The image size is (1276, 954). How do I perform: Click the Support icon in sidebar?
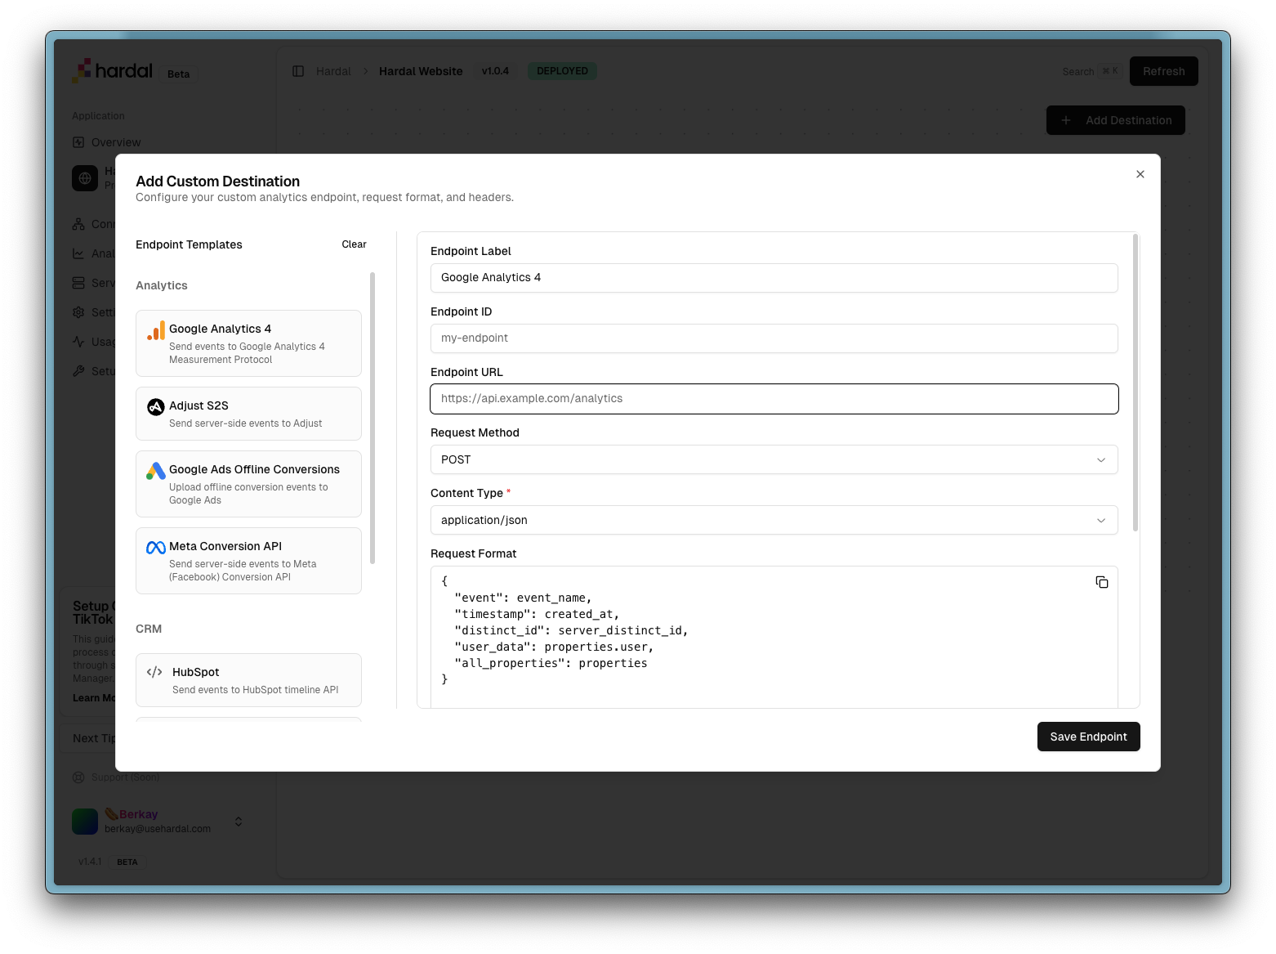point(78,777)
